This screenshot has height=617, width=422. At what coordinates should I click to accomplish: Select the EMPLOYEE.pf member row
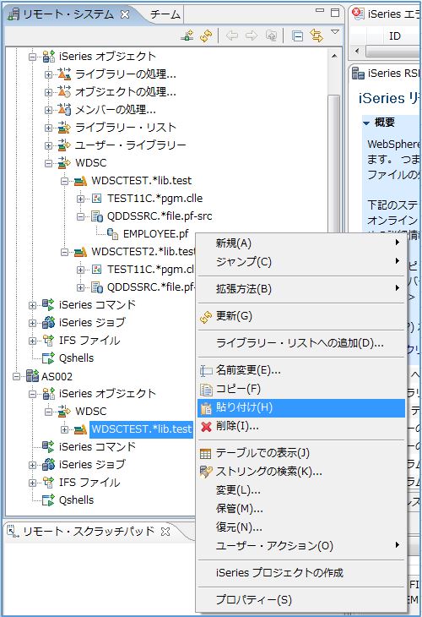155,234
